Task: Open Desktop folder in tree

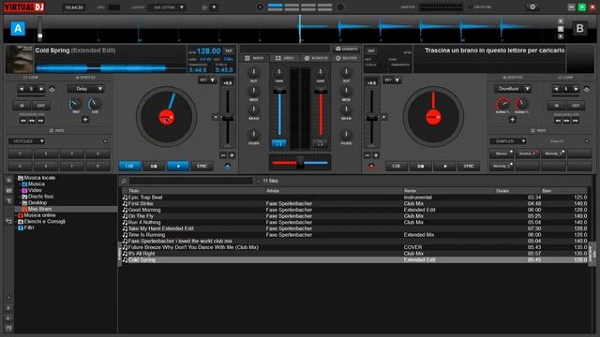Action: pyautogui.click(x=37, y=203)
